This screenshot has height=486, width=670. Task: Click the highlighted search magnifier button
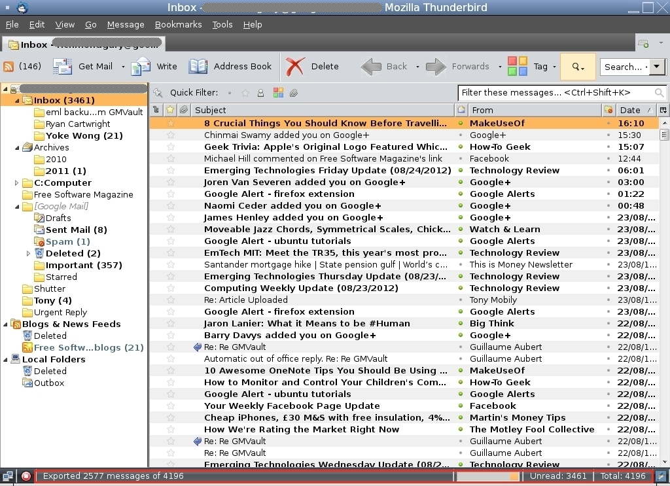[578, 67]
